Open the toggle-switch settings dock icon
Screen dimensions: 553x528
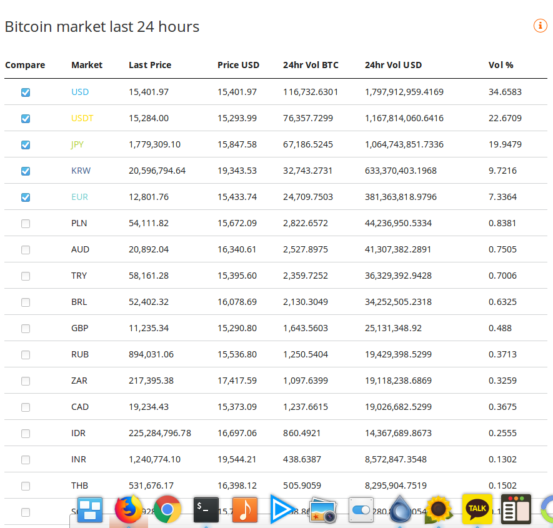(361, 509)
